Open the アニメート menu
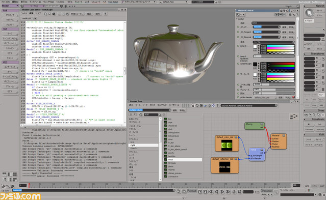 point(79,2)
